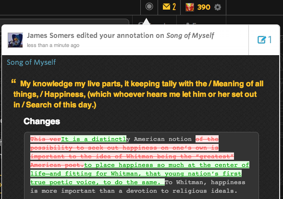Click the edit count number 1
The height and width of the screenshot is (199, 283).
click(270, 40)
